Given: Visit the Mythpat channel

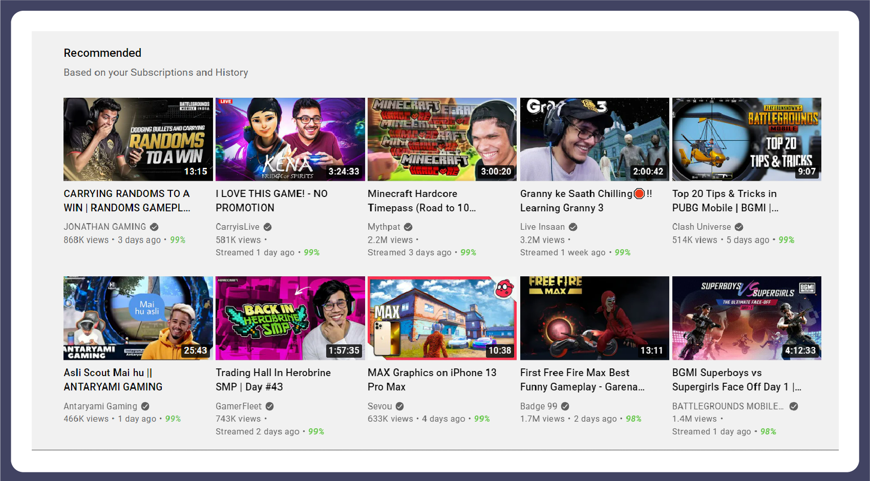Looking at the screenshot, I should 384,227.
